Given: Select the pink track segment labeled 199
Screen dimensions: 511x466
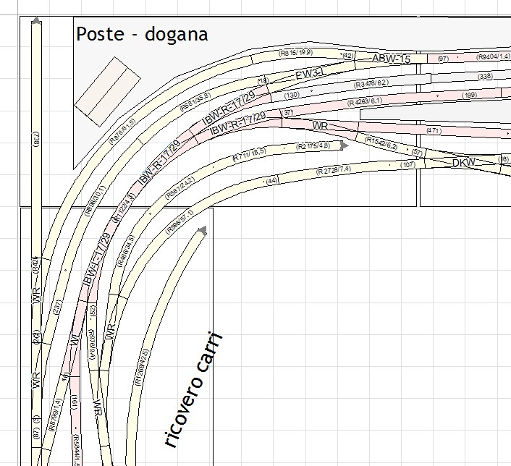Looking at the screenshot, I should point(470,96).
